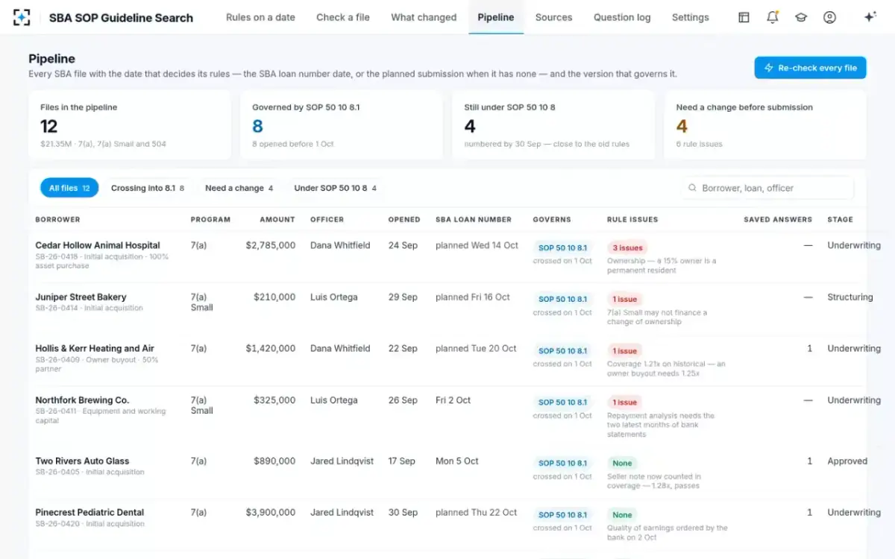This screenshot has height=559, width=895.
Task: Click the 3 issues badge for Cedar Hollow
Action: (626, 247)
